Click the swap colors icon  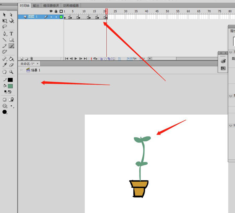click(10, 92)
